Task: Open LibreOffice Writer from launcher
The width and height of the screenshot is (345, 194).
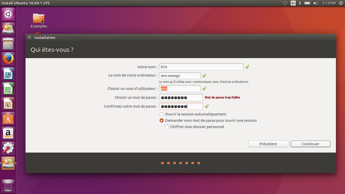Action: 8,74
